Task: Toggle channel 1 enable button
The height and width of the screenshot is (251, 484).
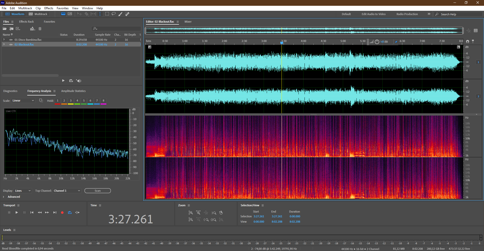Action: tap(478, 62)
